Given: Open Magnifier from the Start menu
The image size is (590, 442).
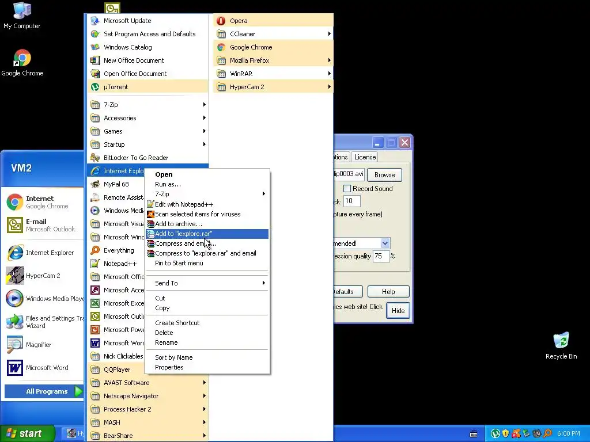Looking at the screenshot, I should [43, 345].
